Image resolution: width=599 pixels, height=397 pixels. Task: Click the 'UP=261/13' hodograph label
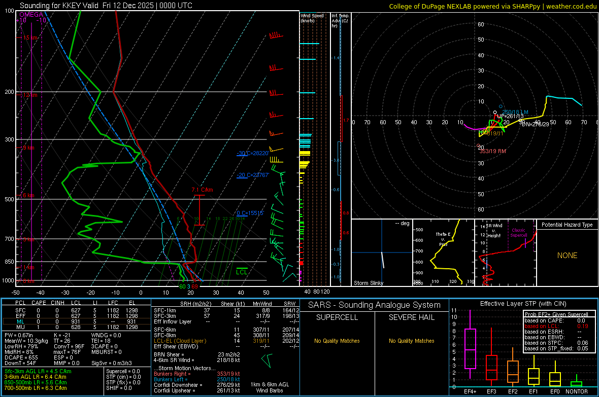pyautogui.click(x=510, y=116)
